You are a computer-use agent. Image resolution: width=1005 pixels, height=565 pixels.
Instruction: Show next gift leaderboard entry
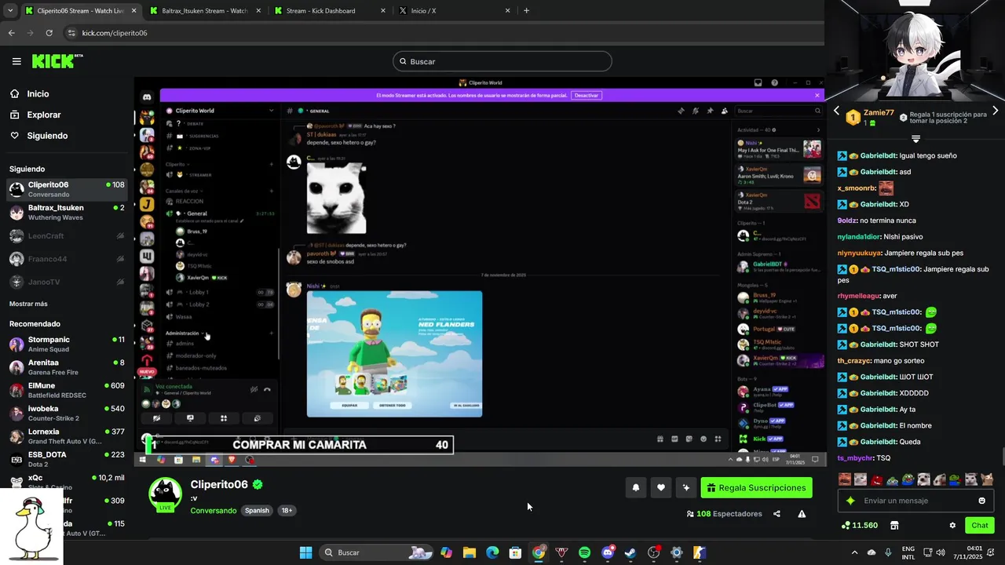[996, 111]
